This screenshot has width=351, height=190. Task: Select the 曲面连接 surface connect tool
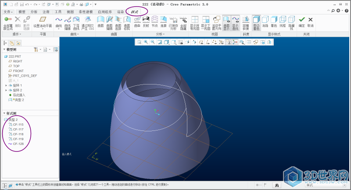pyautogui.click(x=118, y=23)
